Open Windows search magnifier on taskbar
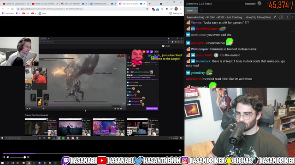 pyautogui.click(x=7, y=163)
